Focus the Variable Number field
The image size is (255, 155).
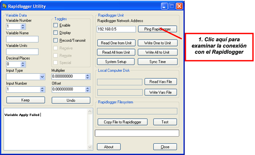click(14, 26)
